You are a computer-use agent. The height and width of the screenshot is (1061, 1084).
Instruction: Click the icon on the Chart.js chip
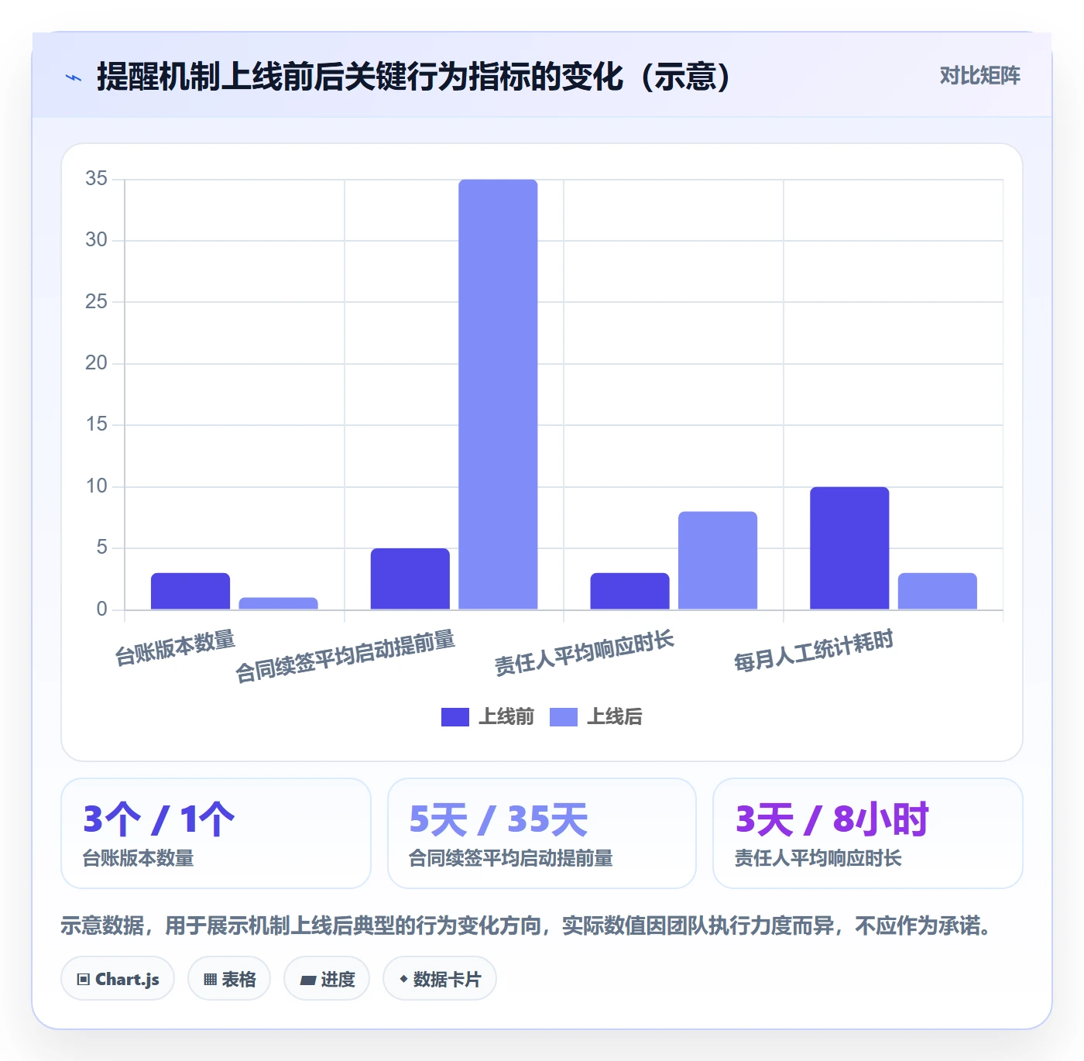[84, 980]
